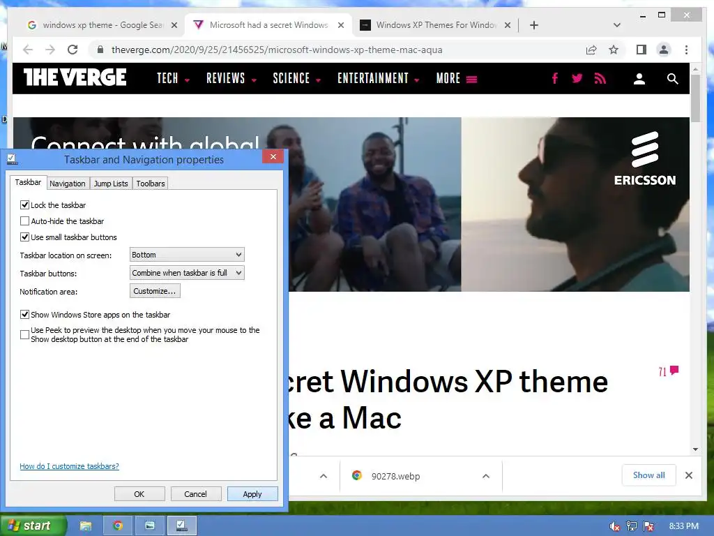714x536 pixels.
Task: Click the Ericsson ad banner
Action: (351, 204)
